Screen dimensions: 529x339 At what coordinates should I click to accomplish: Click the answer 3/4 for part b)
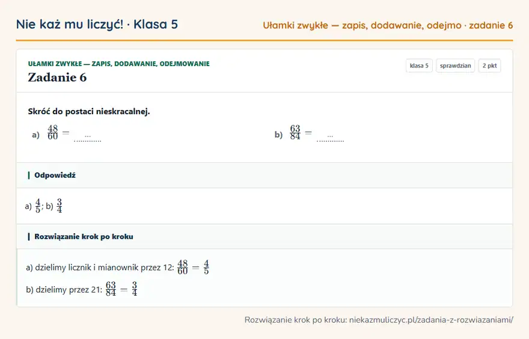tap(60, 206)
